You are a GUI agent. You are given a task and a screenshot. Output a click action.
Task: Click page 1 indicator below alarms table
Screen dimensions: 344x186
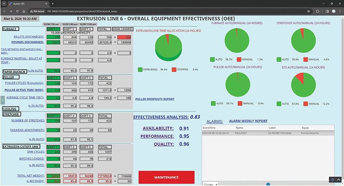(x=268, y=184)
